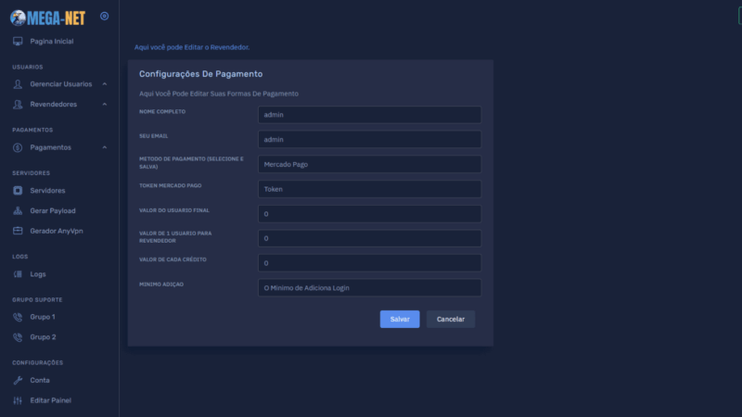Click the Gerenciar Usuarios person icon
This screenshot has height=417, width=742.
(x=18, y=84)
